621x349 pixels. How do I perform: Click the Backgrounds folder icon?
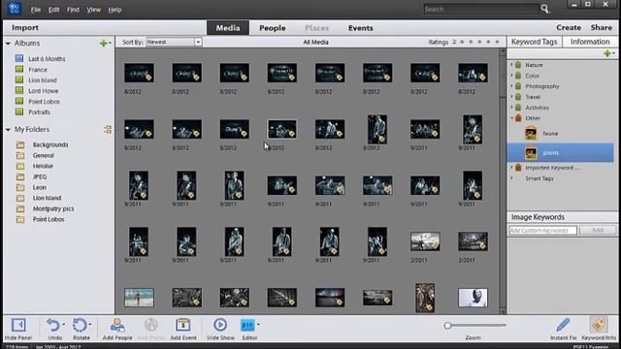click(x=20, y=144)
